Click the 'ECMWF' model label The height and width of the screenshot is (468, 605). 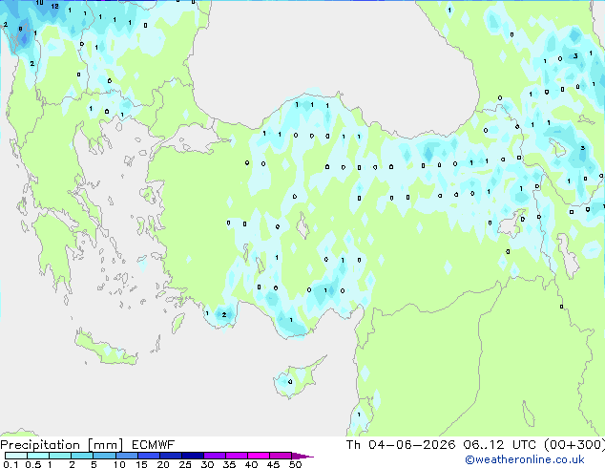[x=154, y=445]
